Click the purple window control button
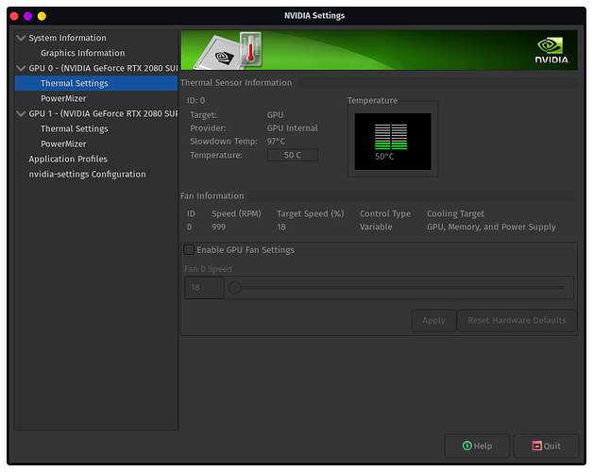Viewport: 593px width, 472px height. point(28,16)
